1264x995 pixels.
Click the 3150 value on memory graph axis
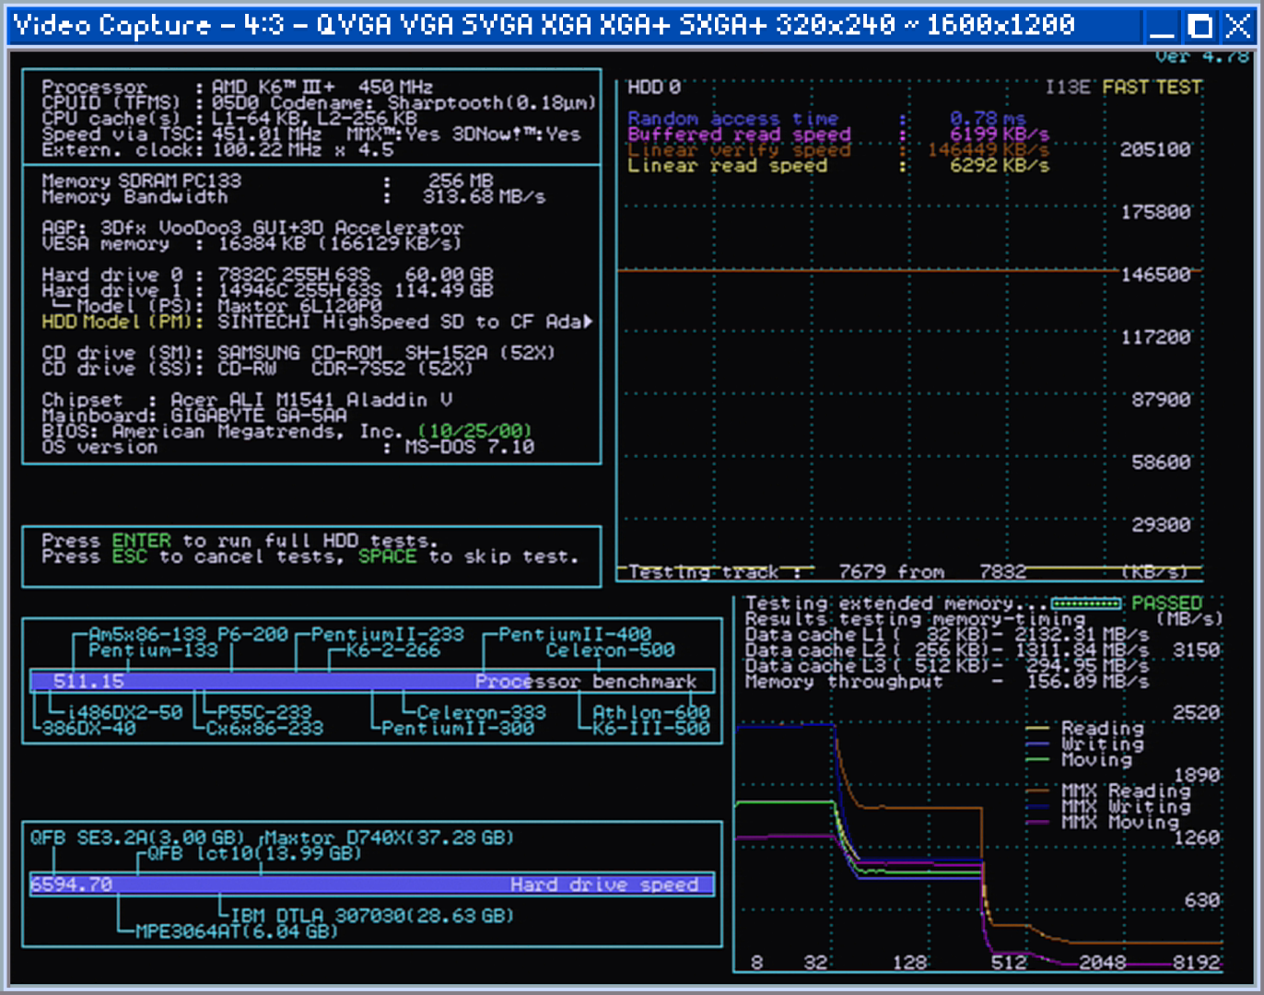click(1197, 650)
